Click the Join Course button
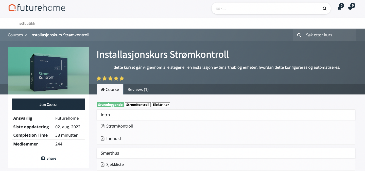This screenshot has height=171, width=365. click(x=48, y=104)
